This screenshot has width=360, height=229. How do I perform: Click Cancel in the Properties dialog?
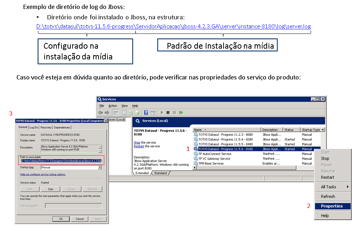(x=80, y=219)
